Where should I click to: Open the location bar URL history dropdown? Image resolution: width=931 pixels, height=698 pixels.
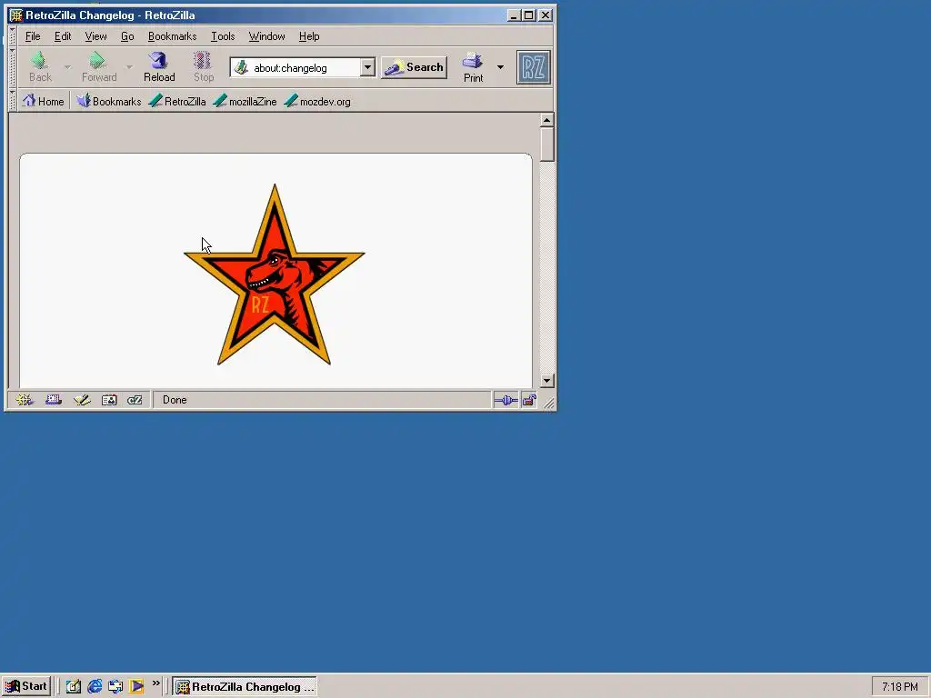click(367, 67)
